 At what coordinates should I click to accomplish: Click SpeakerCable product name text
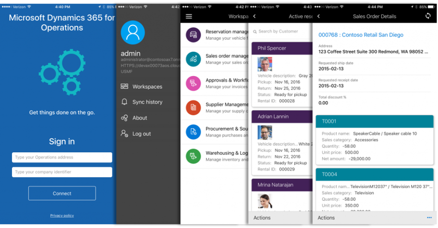[x=385, y=133]
